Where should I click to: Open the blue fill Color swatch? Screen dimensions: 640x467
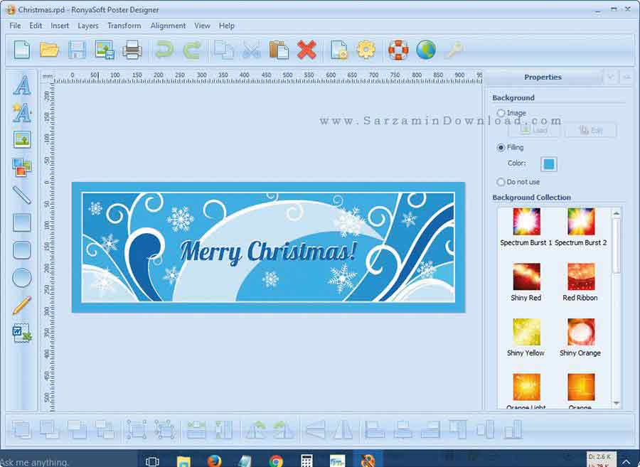point(548,164)
